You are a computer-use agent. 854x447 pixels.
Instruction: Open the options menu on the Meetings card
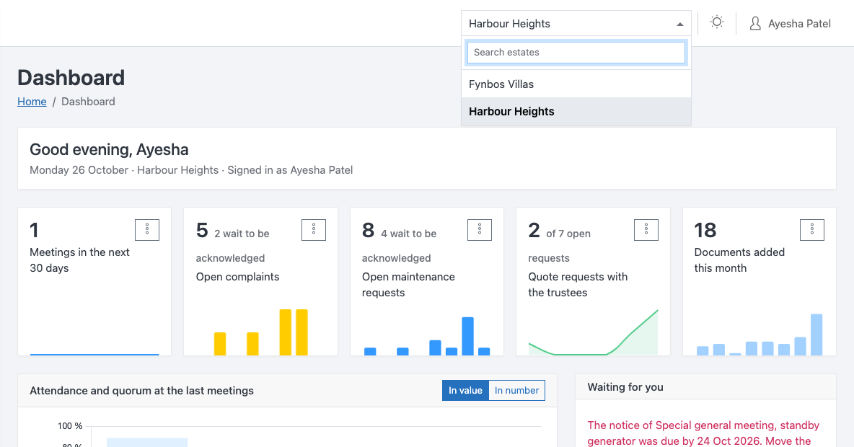point(147,230)
